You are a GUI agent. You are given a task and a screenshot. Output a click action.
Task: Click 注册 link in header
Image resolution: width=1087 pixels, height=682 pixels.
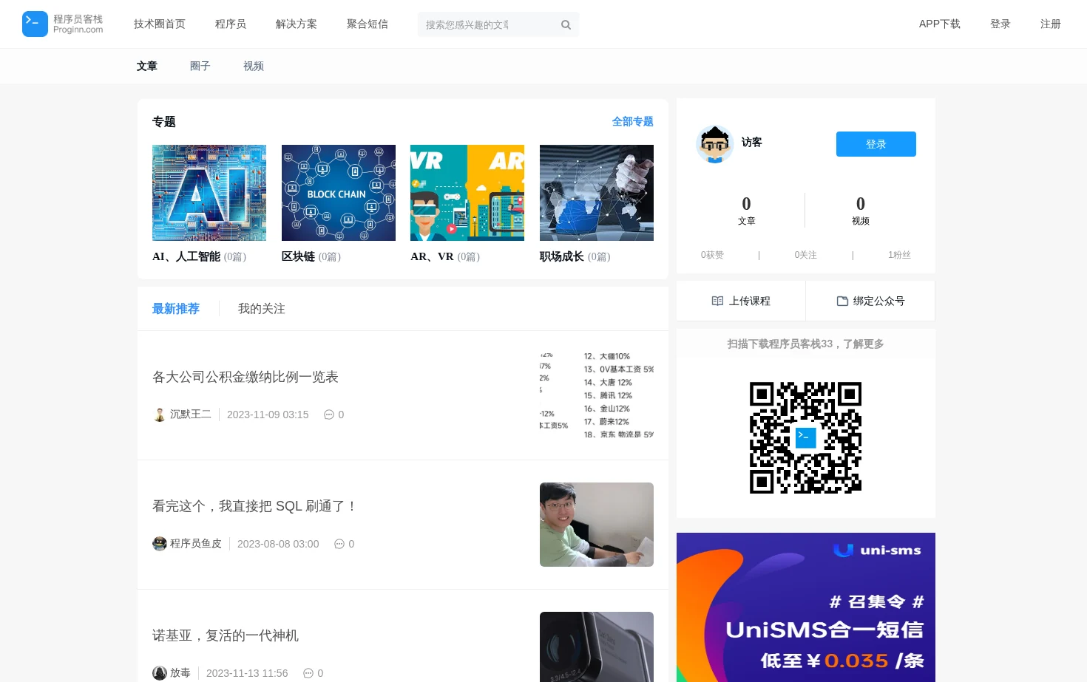coord(1051,24)
